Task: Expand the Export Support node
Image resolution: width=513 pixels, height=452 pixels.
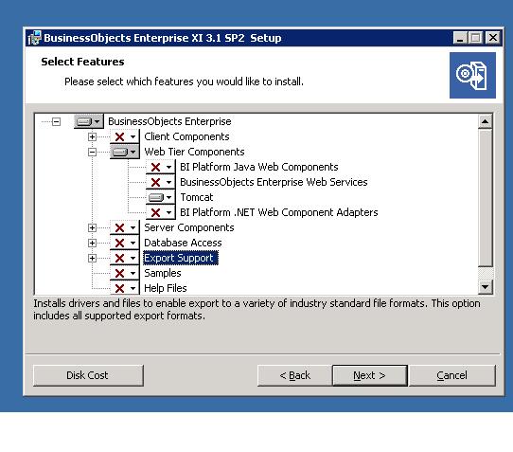Action: pyautogui.click(x=92, y=258)
